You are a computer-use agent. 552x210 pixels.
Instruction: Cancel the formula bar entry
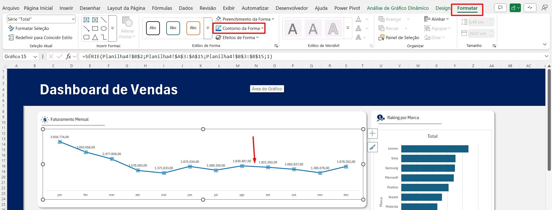[x=51, y=56]
